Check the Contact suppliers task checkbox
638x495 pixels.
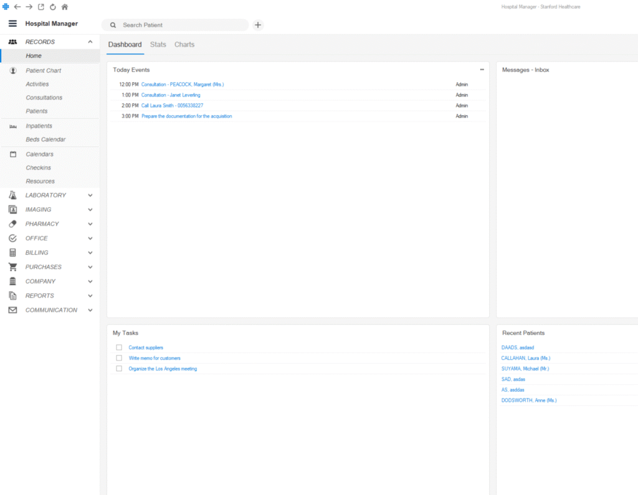pos(119,347)
